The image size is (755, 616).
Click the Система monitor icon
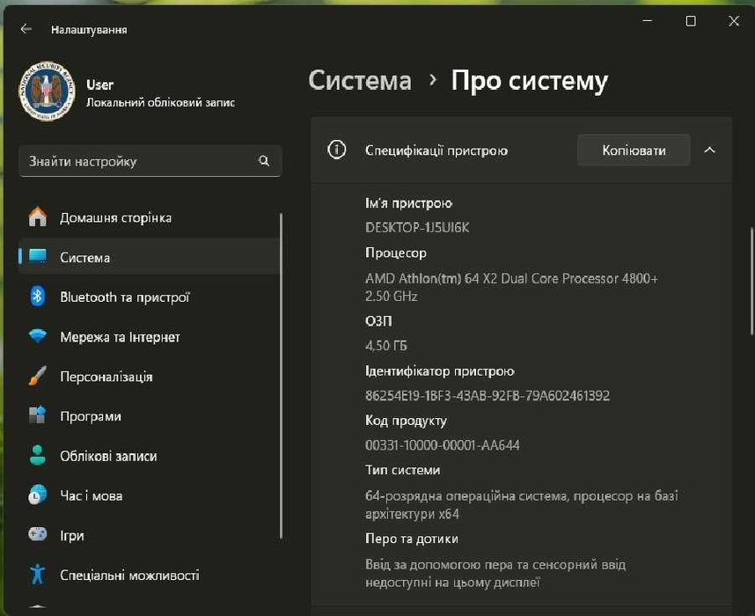point(38,257)
